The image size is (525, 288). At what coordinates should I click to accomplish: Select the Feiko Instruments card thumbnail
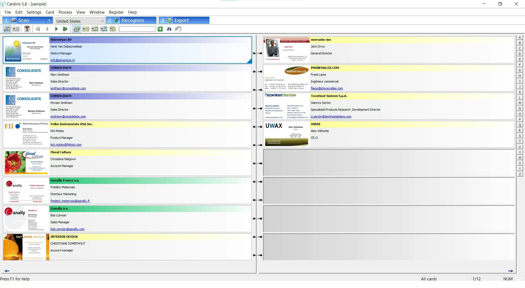tap(26, 134)
